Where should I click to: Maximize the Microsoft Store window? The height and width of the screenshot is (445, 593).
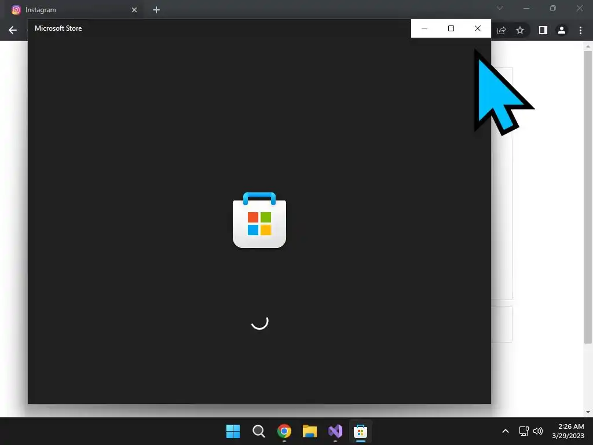[x=451, y=28]
